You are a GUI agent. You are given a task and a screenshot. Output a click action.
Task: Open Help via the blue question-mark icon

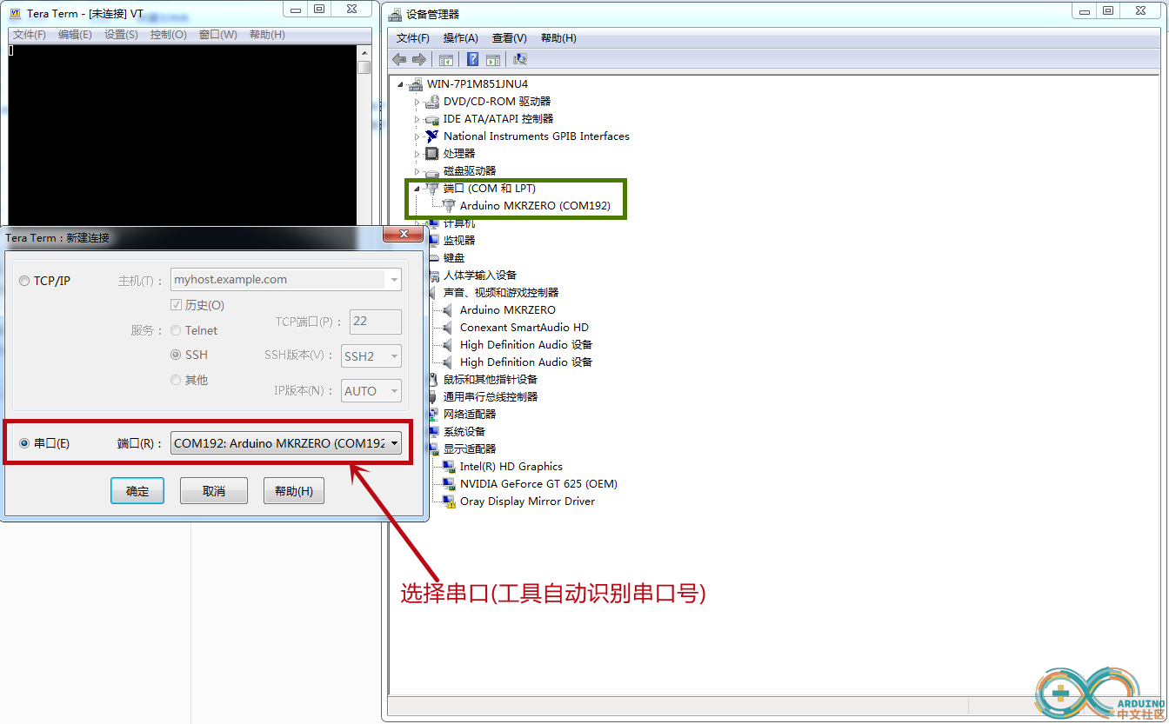tap(472, 59)
